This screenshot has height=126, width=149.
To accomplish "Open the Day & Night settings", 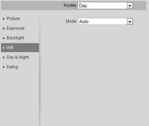I will pyautogui.click(x=18, y=57).
